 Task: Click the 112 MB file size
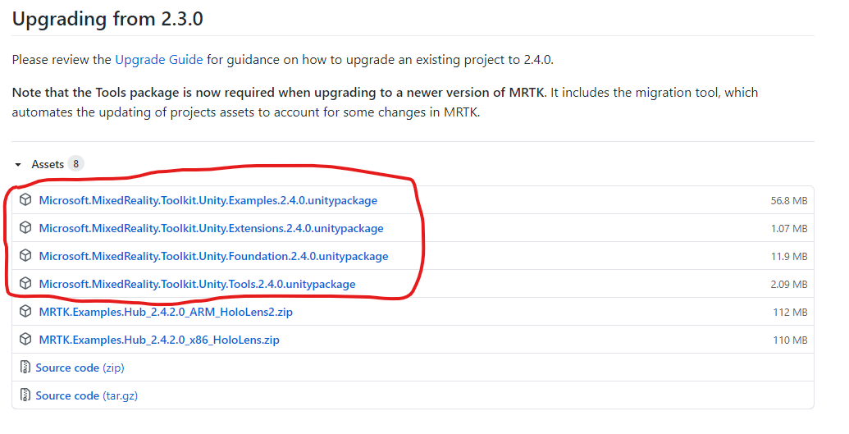point(790,313)
